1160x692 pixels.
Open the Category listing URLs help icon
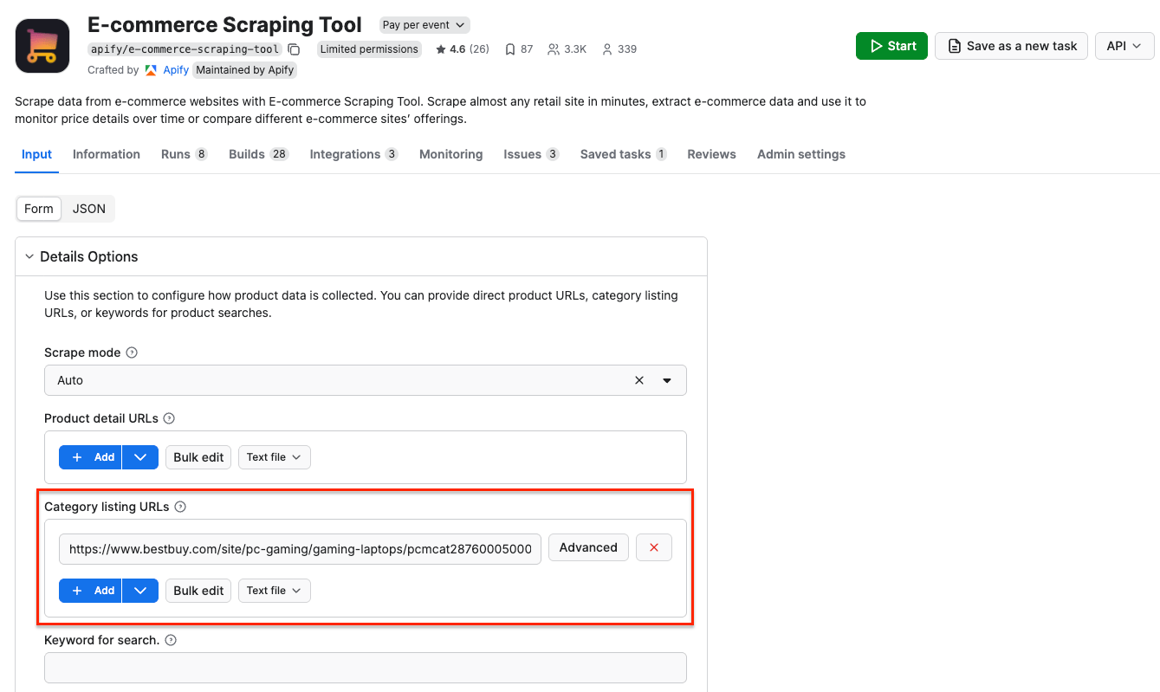tap(179, 506)
